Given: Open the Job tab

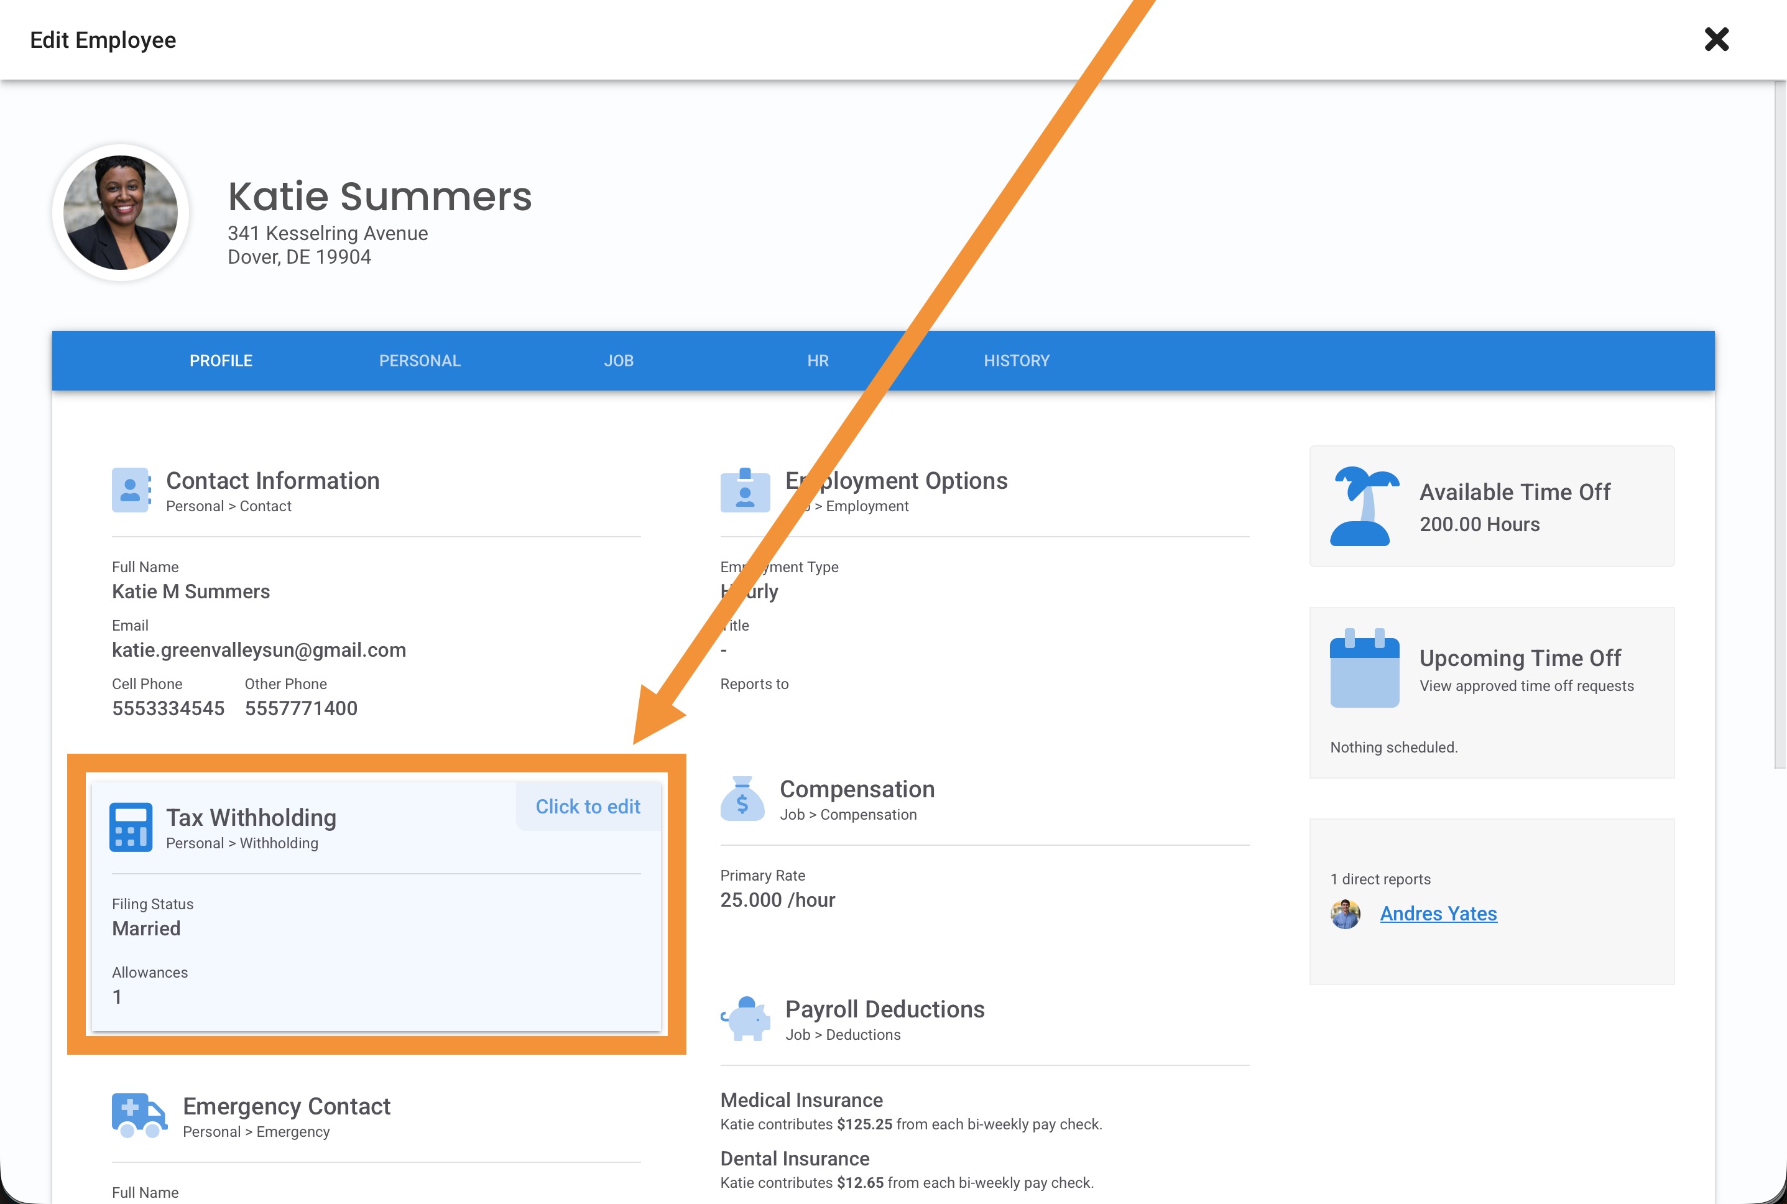Looking at the screenshot, I should click(618, 361).
